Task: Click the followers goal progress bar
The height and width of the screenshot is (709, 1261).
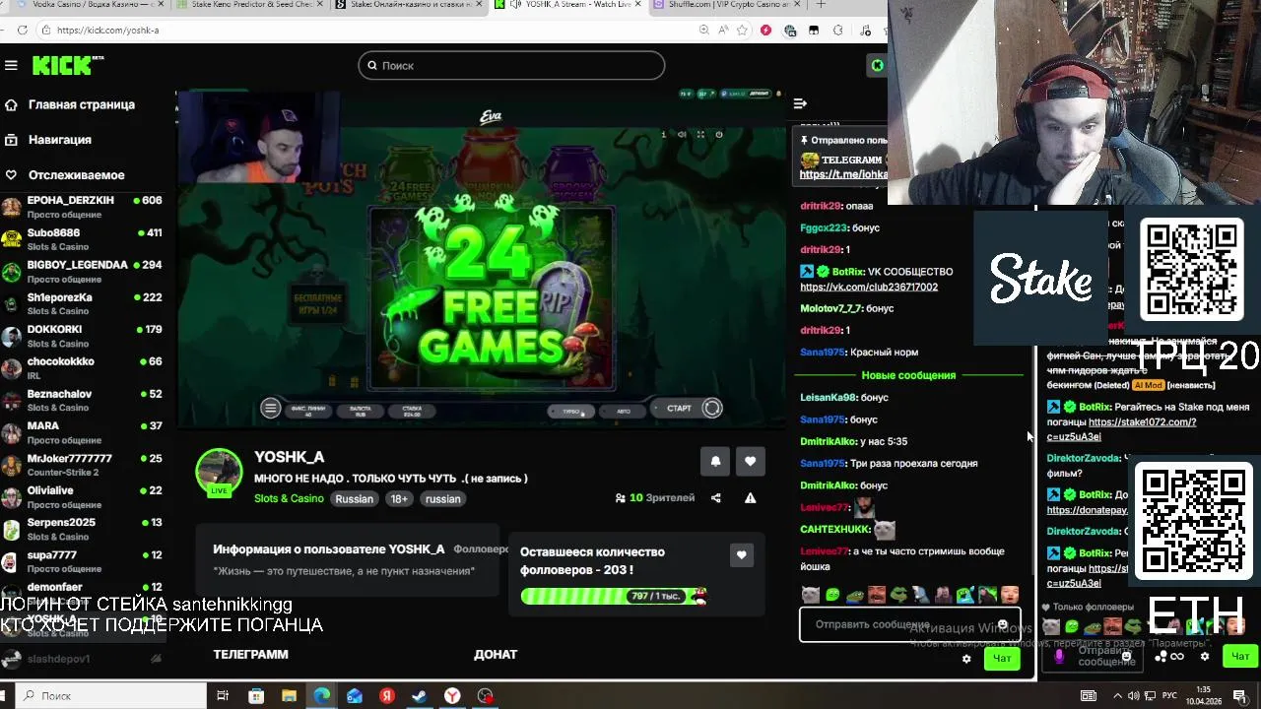Action: [614, 596]
